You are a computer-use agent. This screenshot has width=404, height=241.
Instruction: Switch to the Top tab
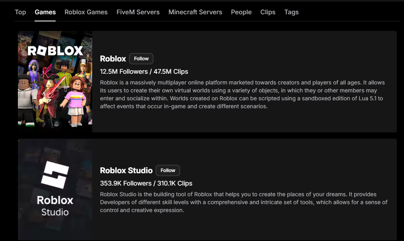(x=20, y=12)
